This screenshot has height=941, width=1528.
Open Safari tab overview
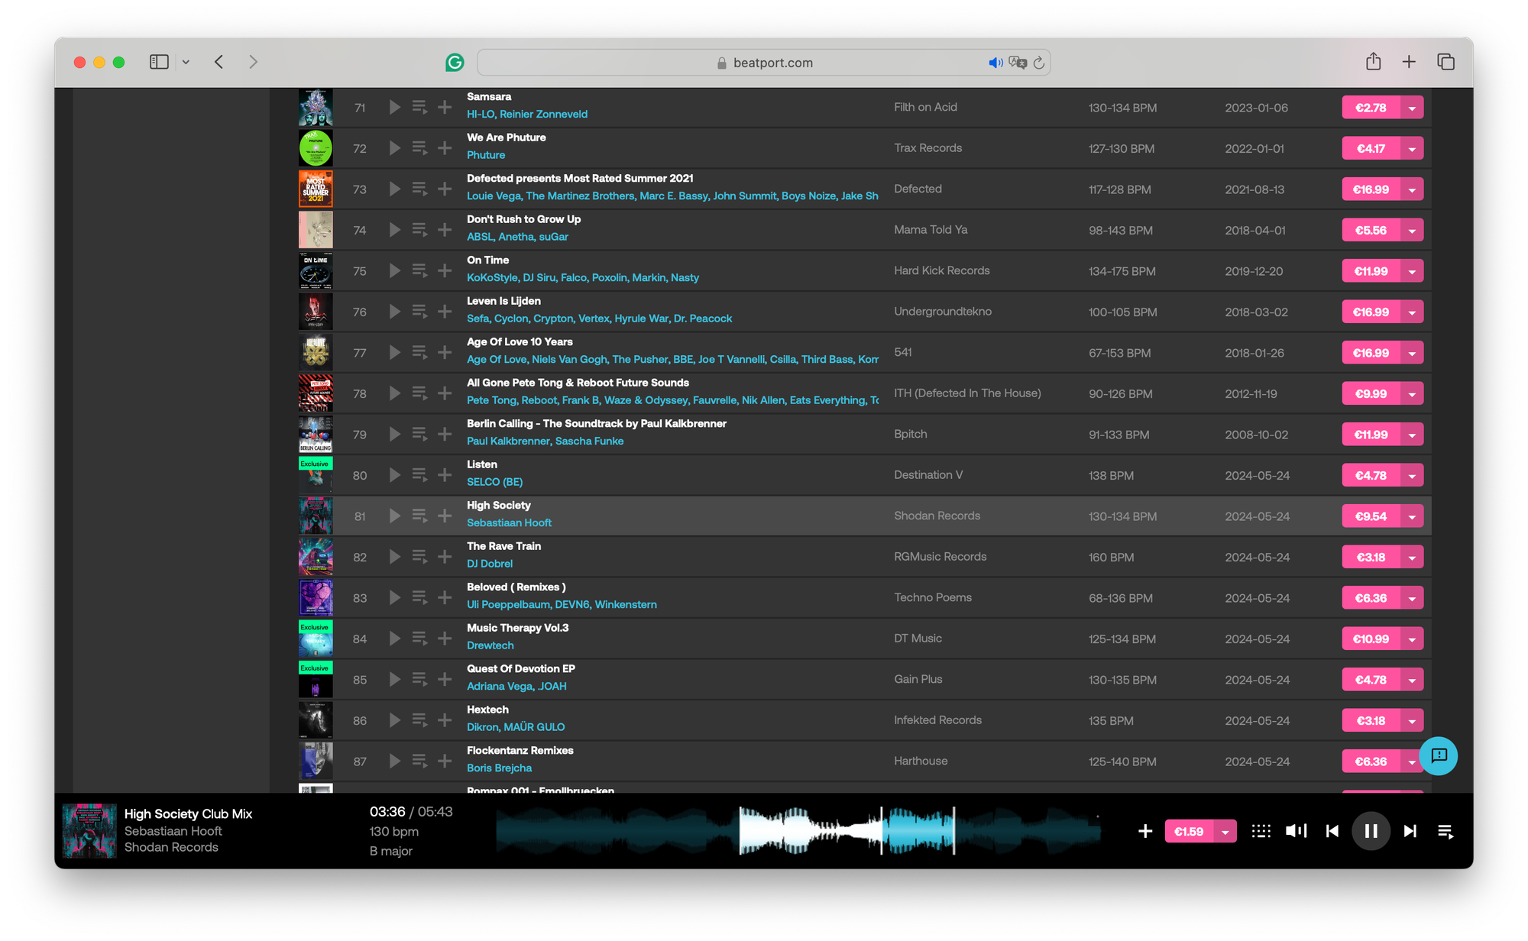click(1445, 62)
